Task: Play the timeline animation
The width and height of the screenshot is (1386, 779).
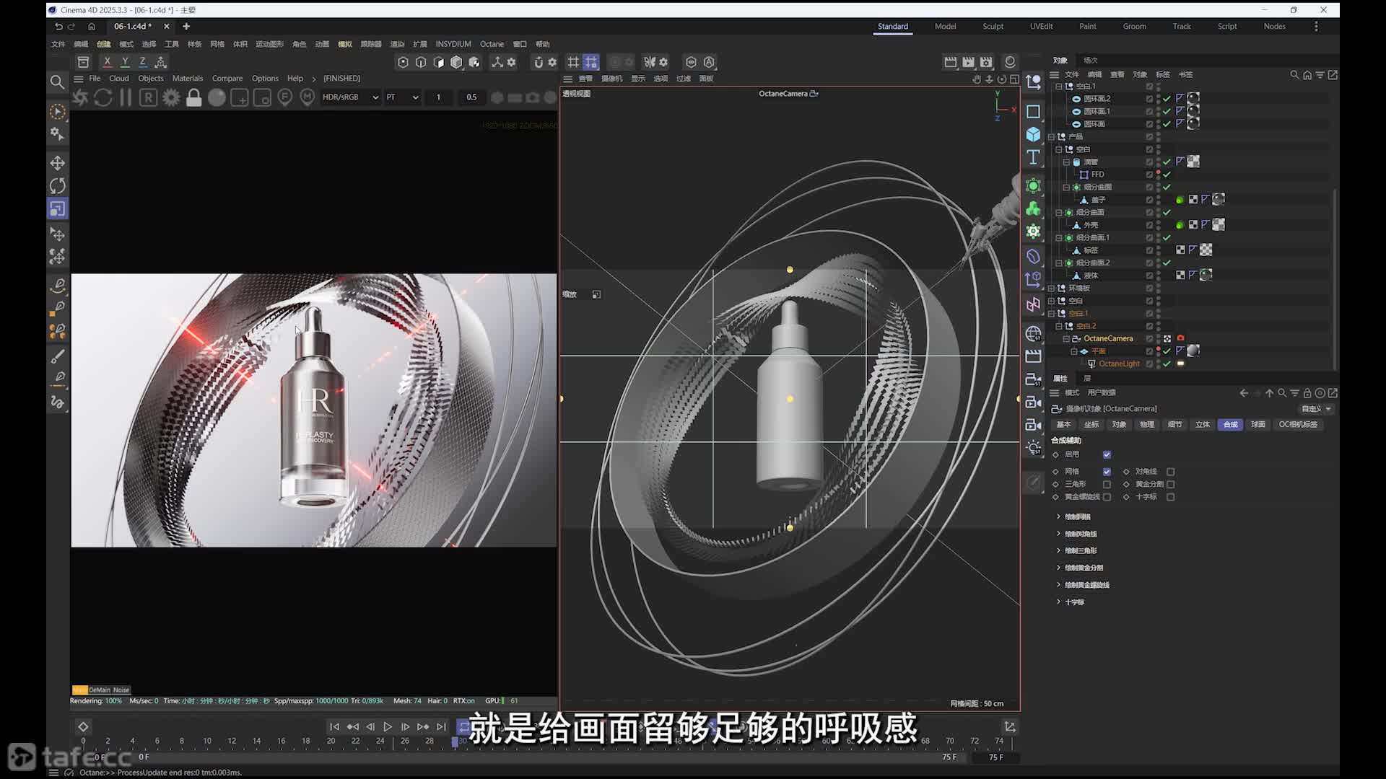Action: point(388,727)
